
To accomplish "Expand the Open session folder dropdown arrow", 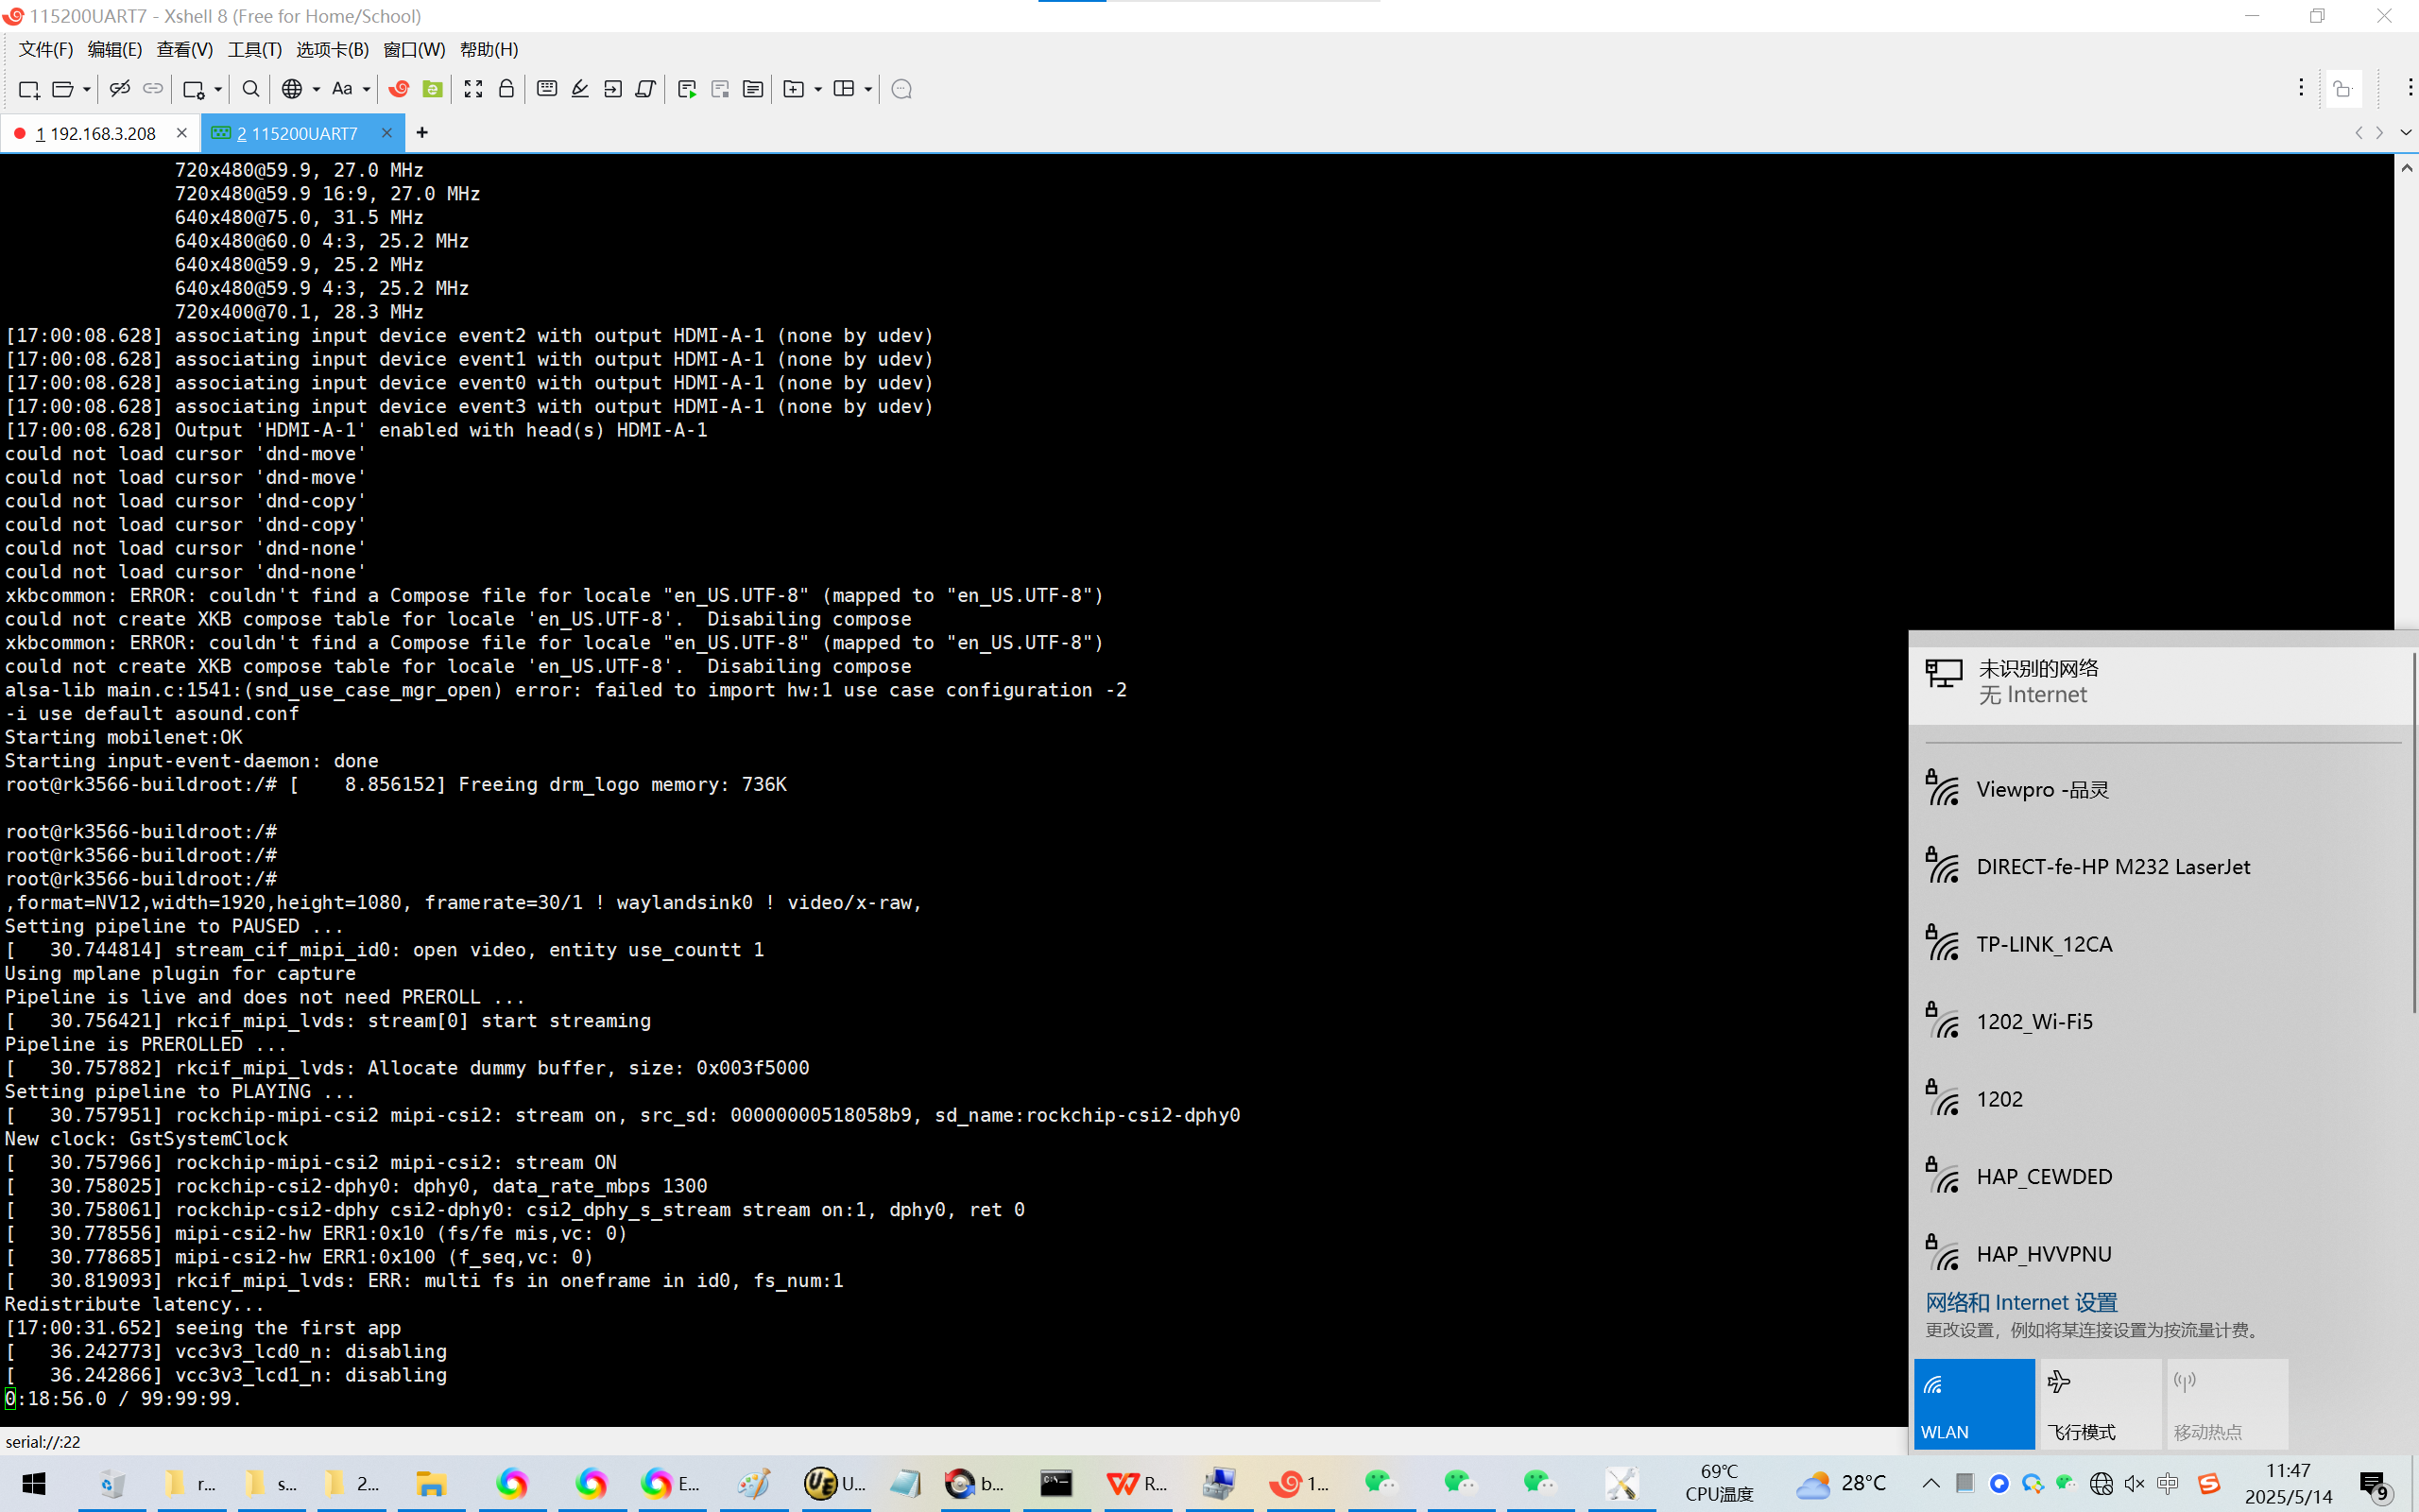I will click(87, 89).
